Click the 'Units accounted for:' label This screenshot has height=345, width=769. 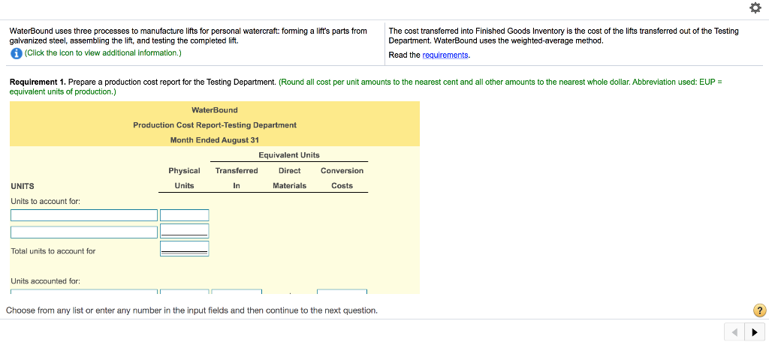[46, 281]
